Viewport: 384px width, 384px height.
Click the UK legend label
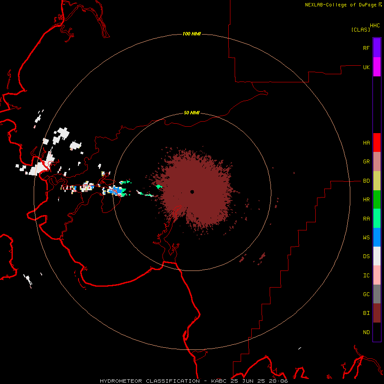click(x=366, y=67)
